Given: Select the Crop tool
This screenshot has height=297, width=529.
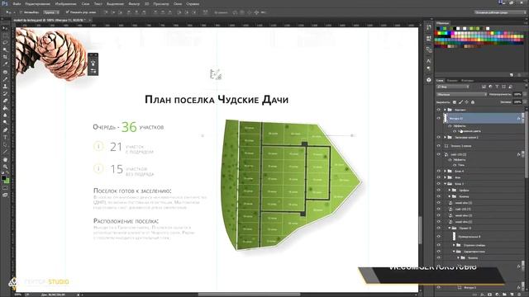Looking at the screenshot, I should [5, 57].
